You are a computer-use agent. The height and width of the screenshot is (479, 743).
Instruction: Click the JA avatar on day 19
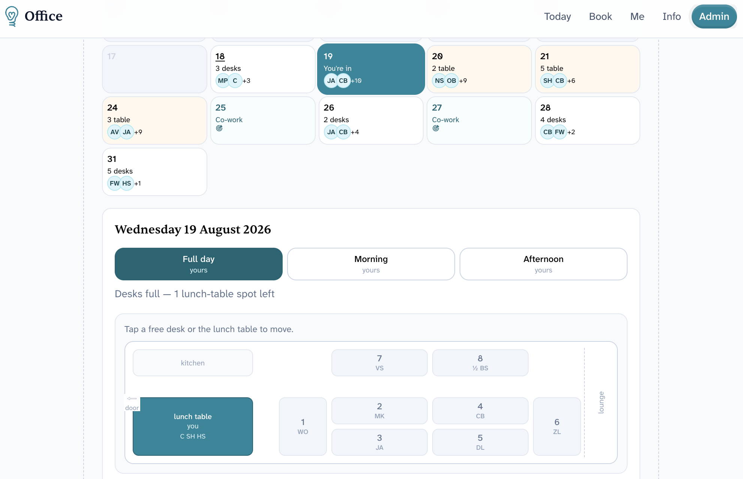pyautogui.click(x=331, y=81)
